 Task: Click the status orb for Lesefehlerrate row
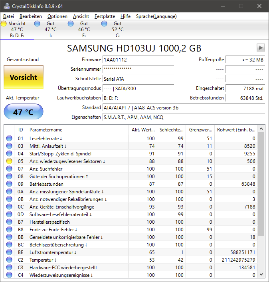pyautogui.click(x=9, y=138)
